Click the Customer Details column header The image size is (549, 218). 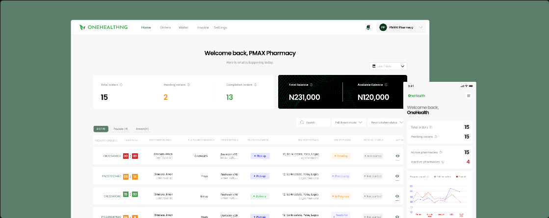160,141
